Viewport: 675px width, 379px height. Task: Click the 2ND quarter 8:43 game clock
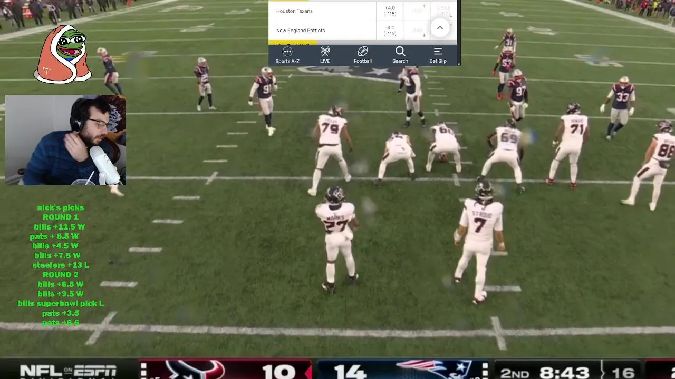tap(545, 373)
